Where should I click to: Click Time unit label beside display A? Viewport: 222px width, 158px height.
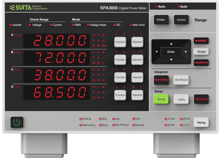pos(104,46)
